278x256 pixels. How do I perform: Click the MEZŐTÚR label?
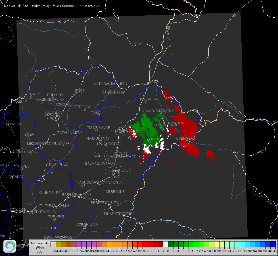(49, 228)
